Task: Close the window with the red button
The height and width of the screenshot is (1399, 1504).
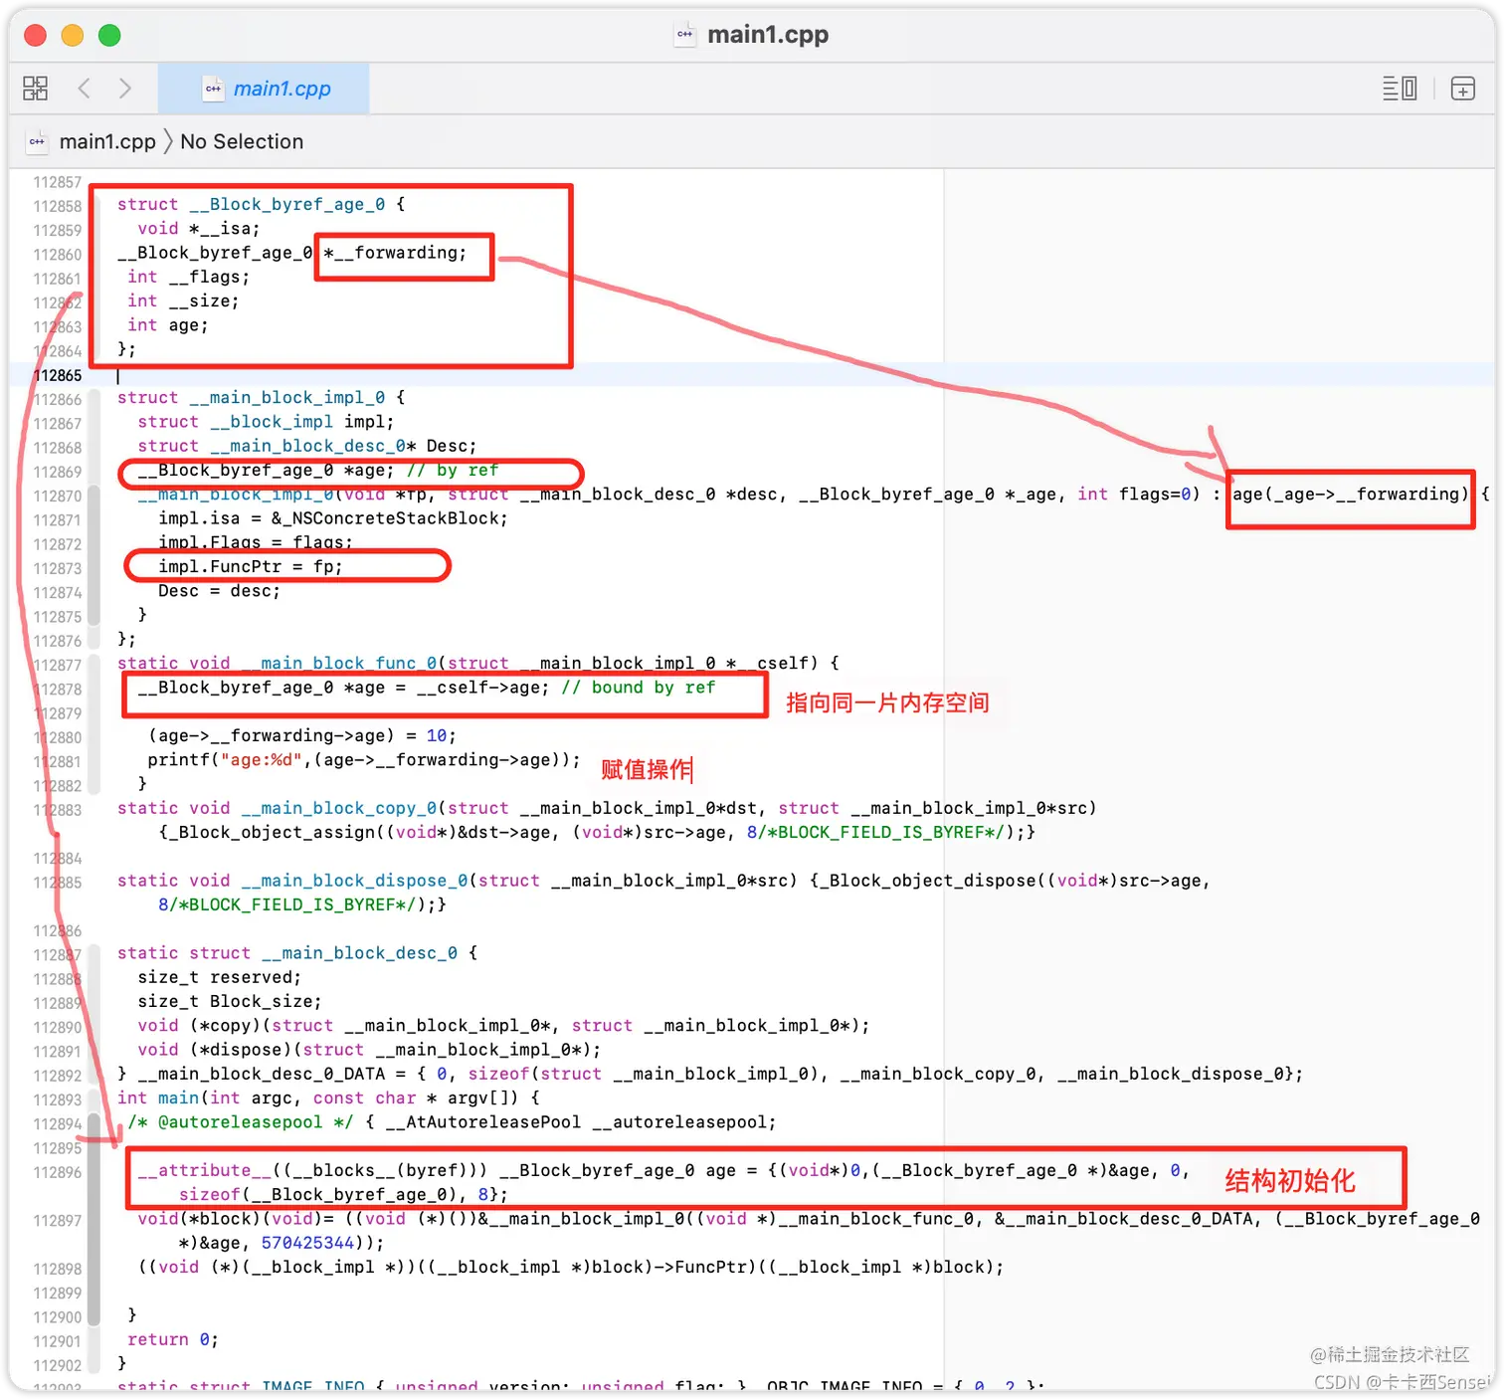Action: pyautogui.click(x=35, y=35)
